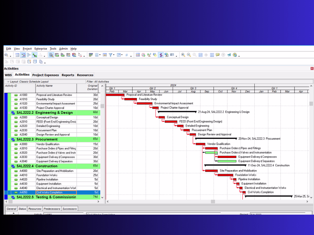The image size is (314, 235).
Task: Run the Schedule clock icon
Action: [x=143, y=55]
